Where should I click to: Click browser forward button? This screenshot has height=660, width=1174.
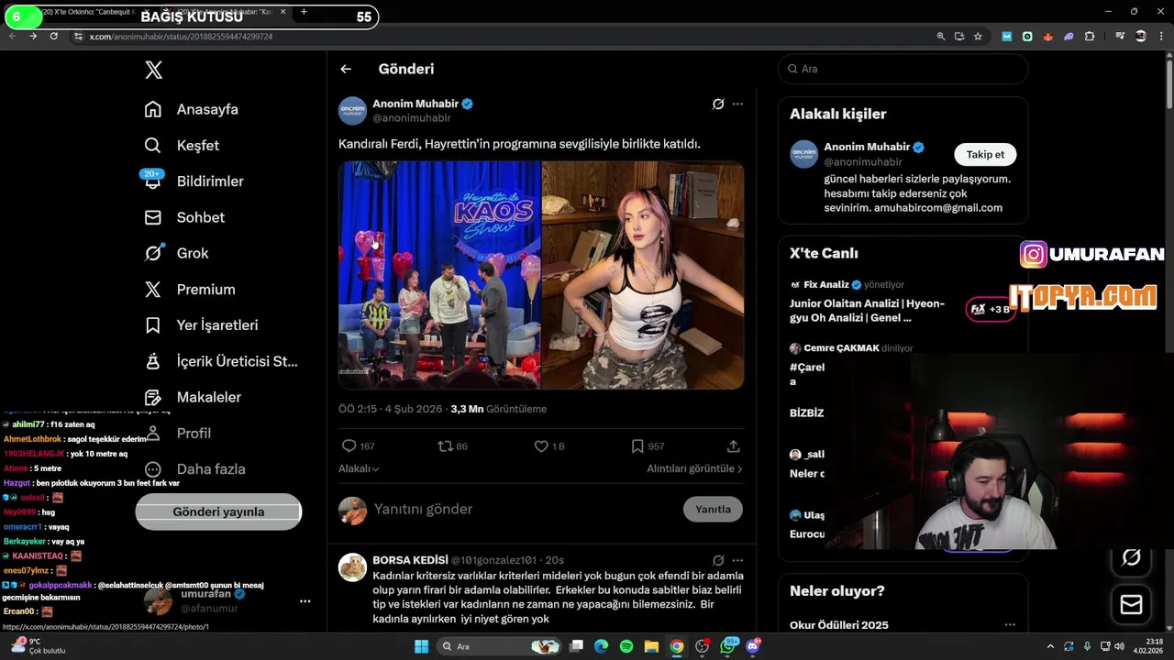point(33,36)
